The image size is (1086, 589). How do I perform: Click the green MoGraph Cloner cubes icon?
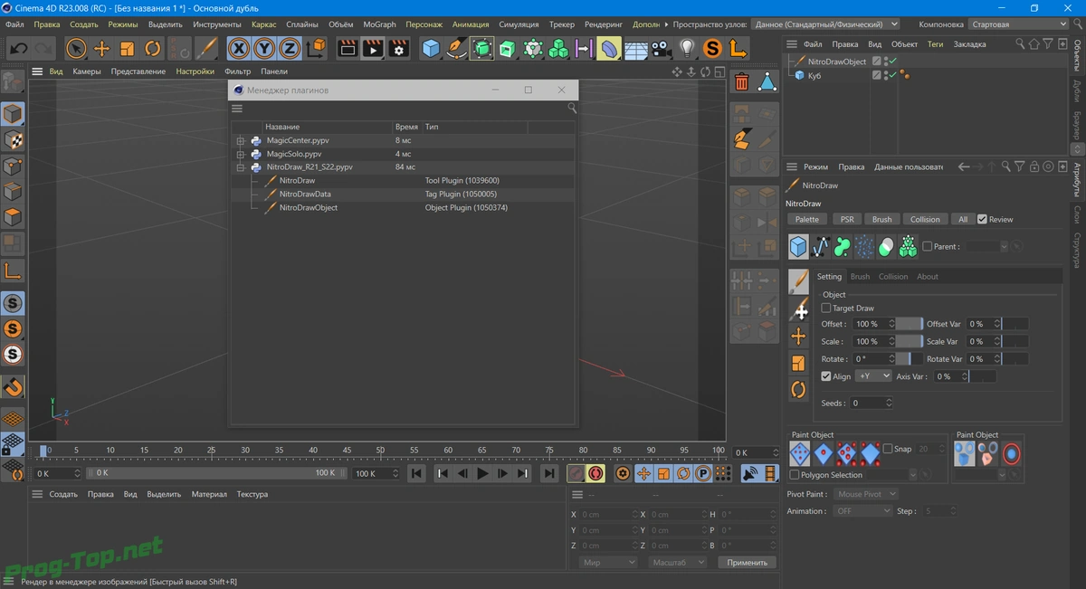click(558, 49)
